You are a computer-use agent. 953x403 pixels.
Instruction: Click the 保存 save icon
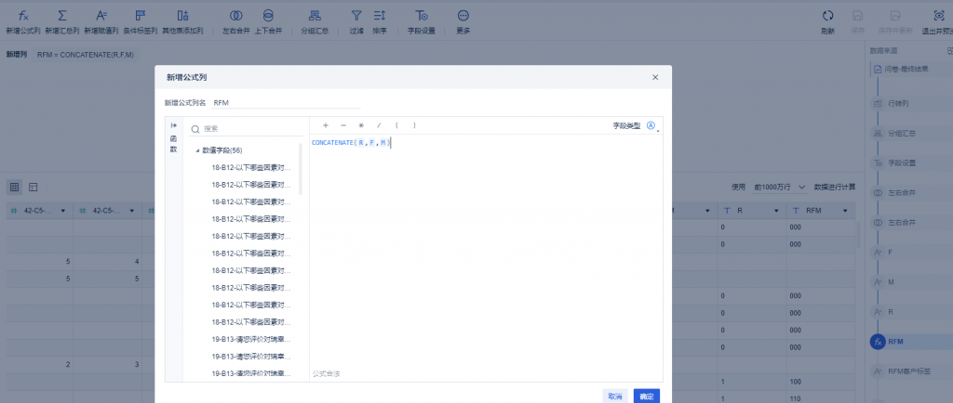click(857, 17)
